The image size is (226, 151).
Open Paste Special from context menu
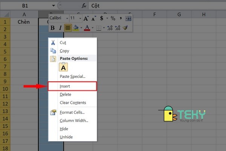pos(72,76)
